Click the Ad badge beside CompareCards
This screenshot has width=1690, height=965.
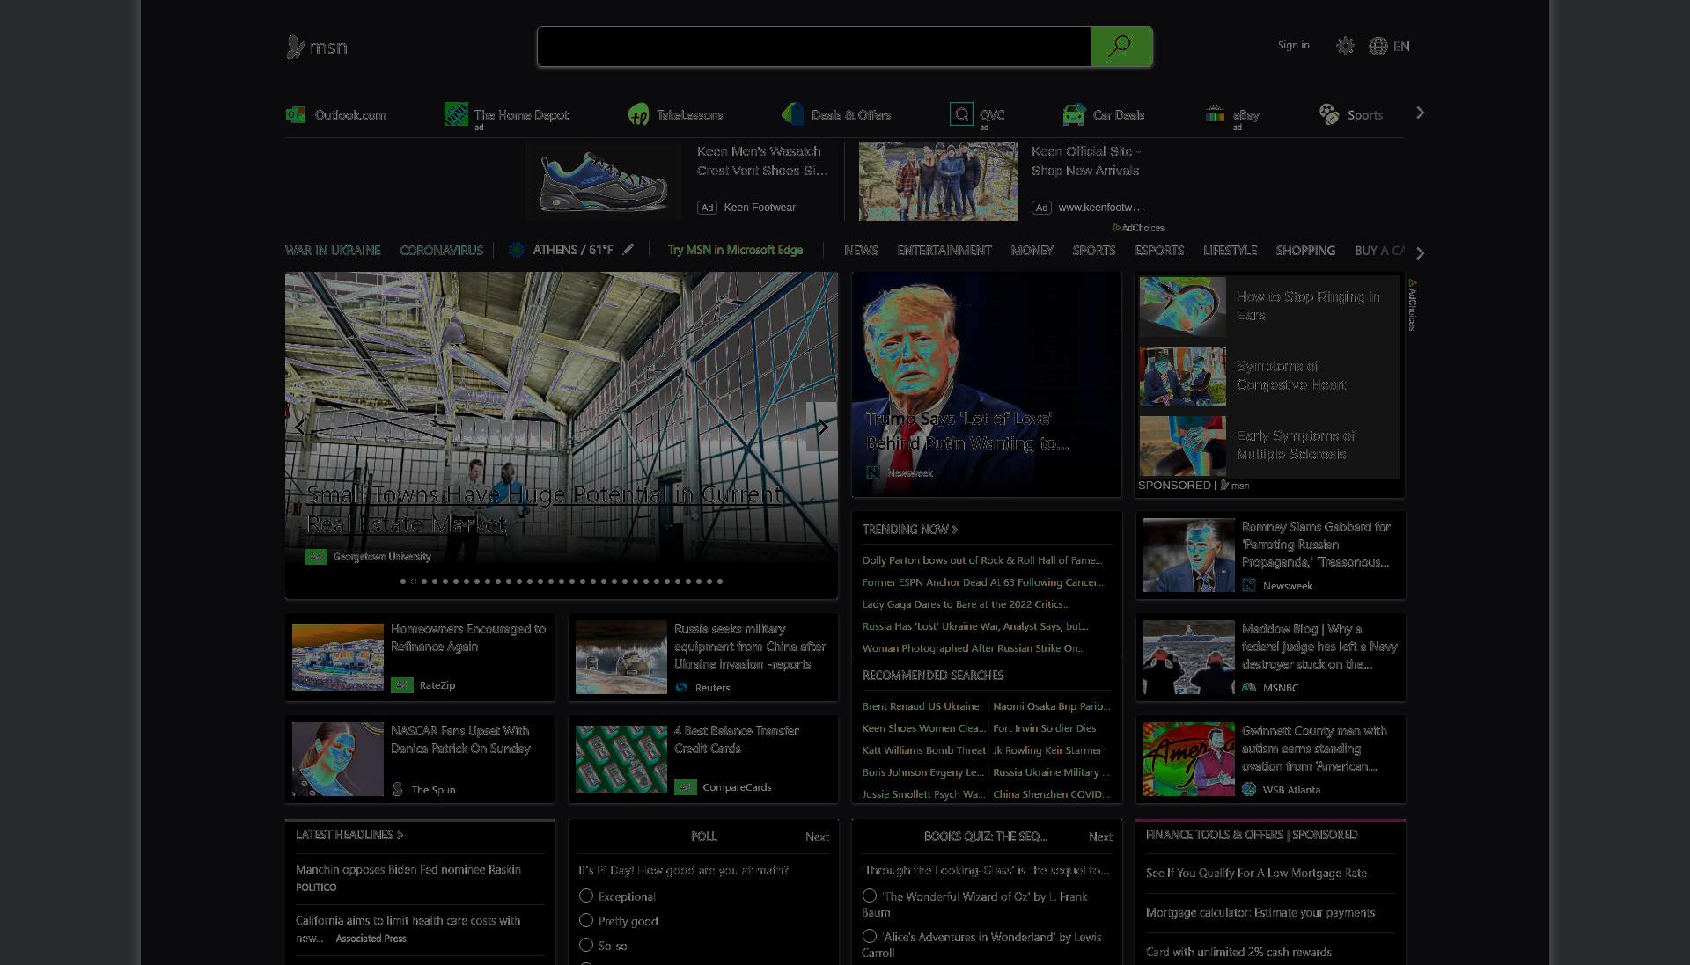pyautogui.click(x=686, y=786)
